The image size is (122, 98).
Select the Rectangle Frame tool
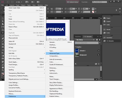point(3,44)
